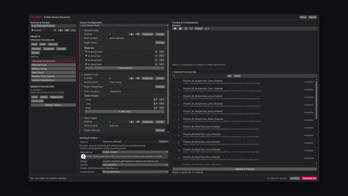Zoom out the preview with minus button
This screenshot has width=348, height=196.
click(x=191, y=28)
